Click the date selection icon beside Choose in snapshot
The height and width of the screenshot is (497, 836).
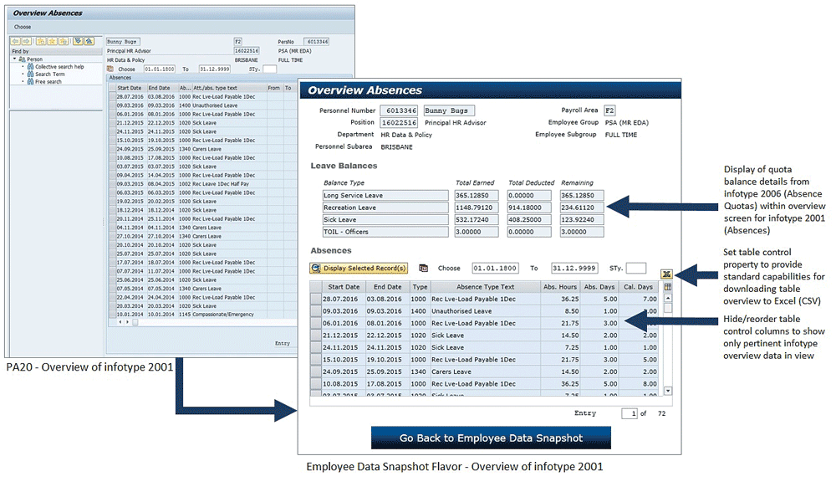coord(424,269)
